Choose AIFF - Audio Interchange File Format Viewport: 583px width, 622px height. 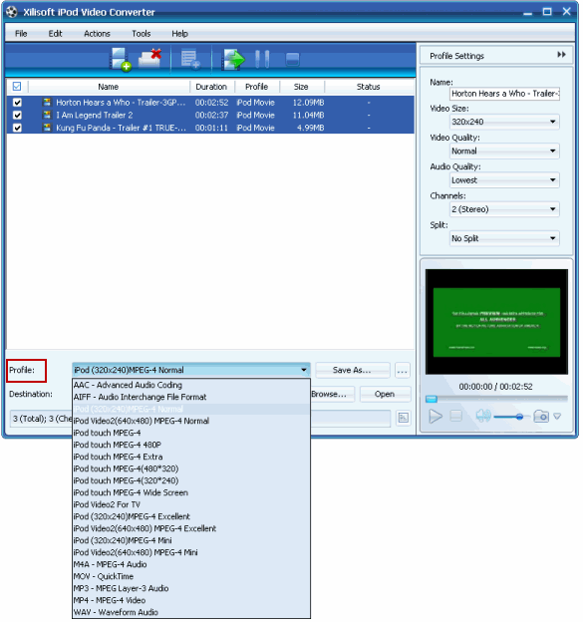(x=191, y=397)
